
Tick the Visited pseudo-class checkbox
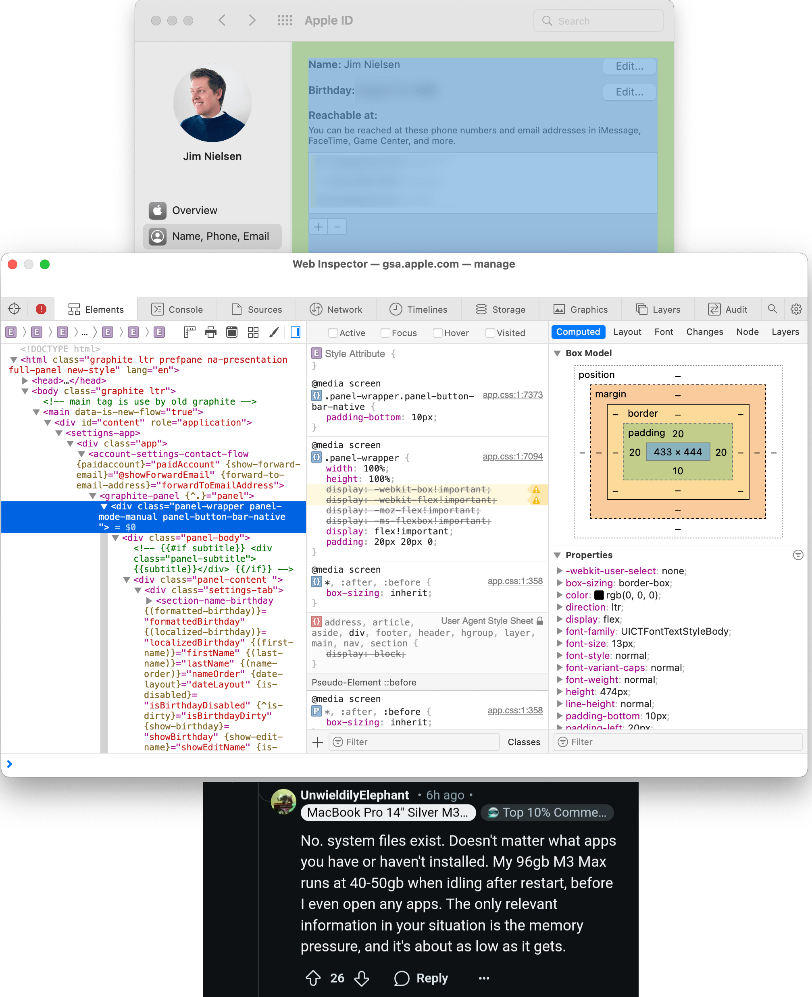490,333
